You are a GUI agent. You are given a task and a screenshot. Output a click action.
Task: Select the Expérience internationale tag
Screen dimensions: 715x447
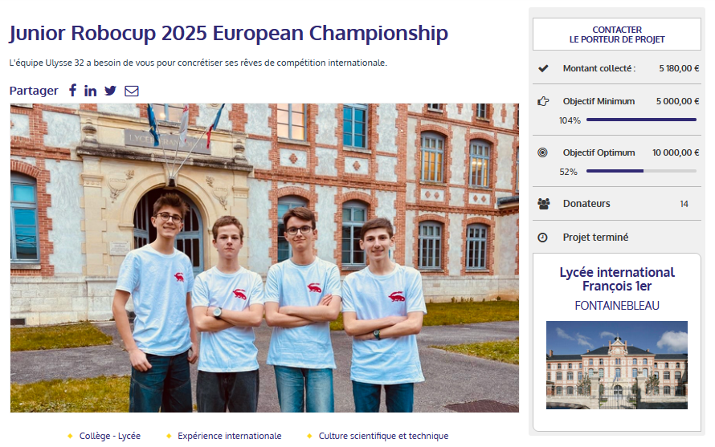pos(229,436)
